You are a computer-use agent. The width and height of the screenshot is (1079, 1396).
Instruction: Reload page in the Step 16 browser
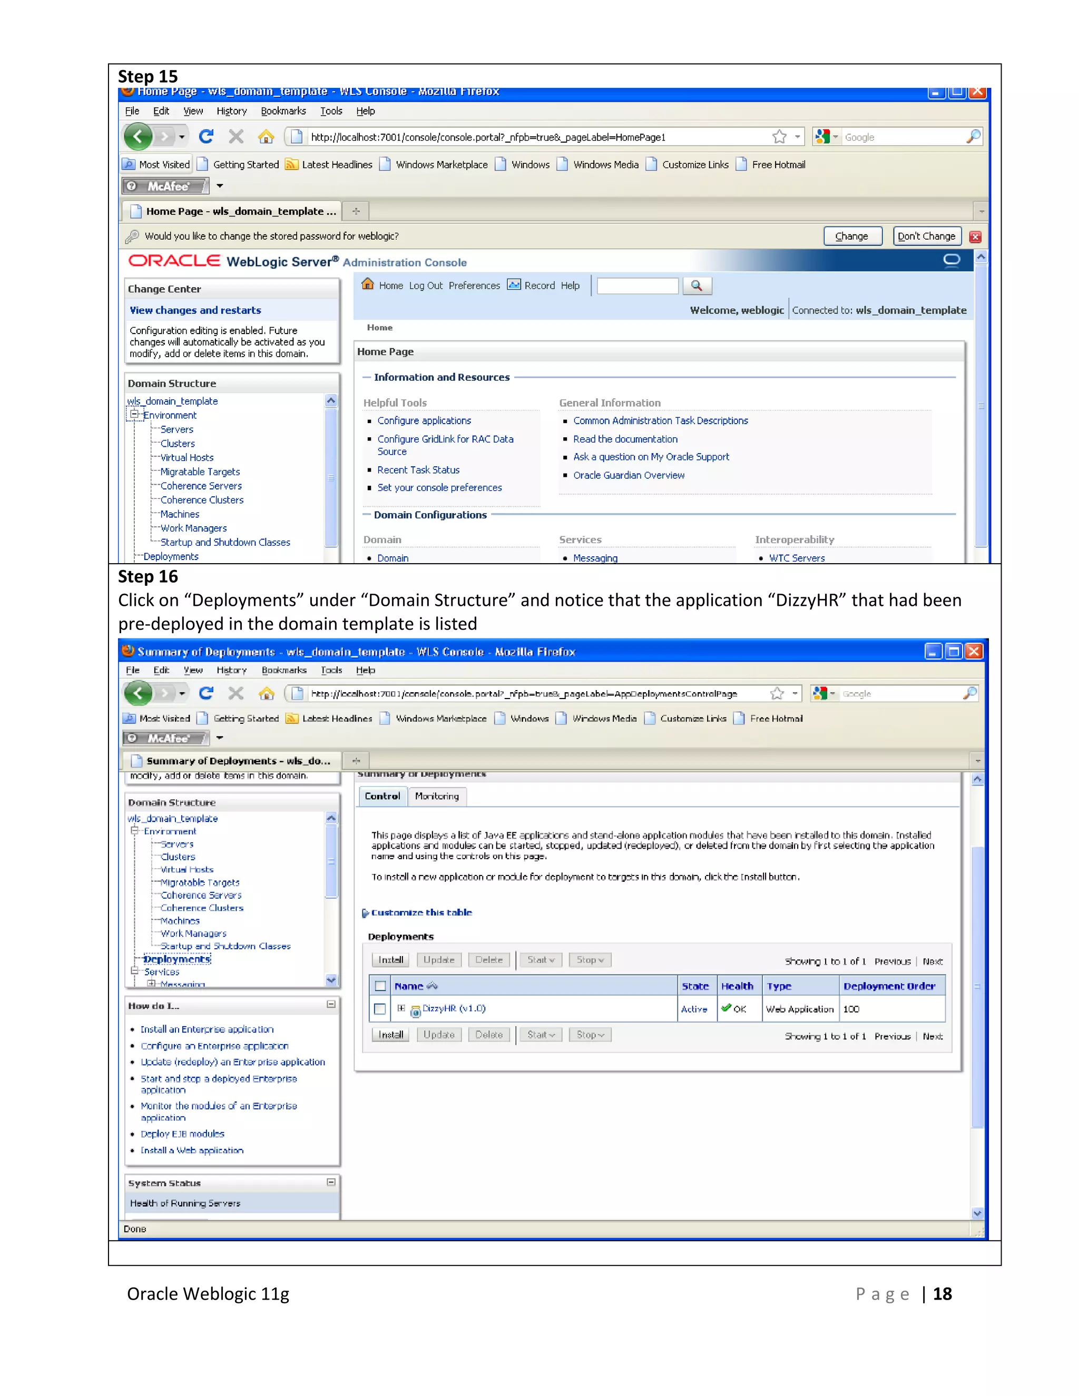[x=206, y=693]
